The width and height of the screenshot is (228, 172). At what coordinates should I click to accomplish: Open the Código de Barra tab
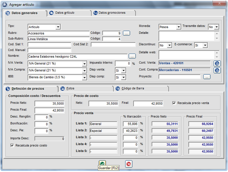[x=141, y=89]
